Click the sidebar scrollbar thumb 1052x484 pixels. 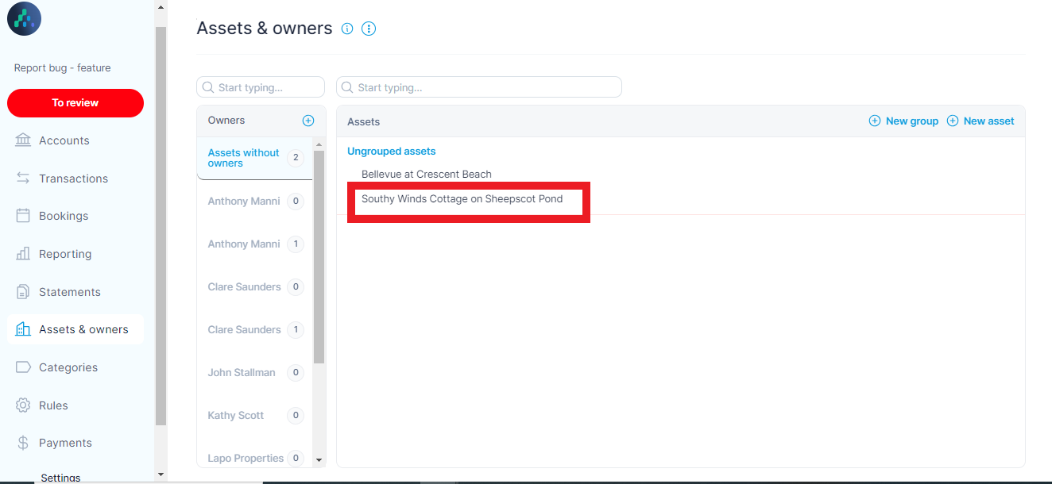point(161,226)
